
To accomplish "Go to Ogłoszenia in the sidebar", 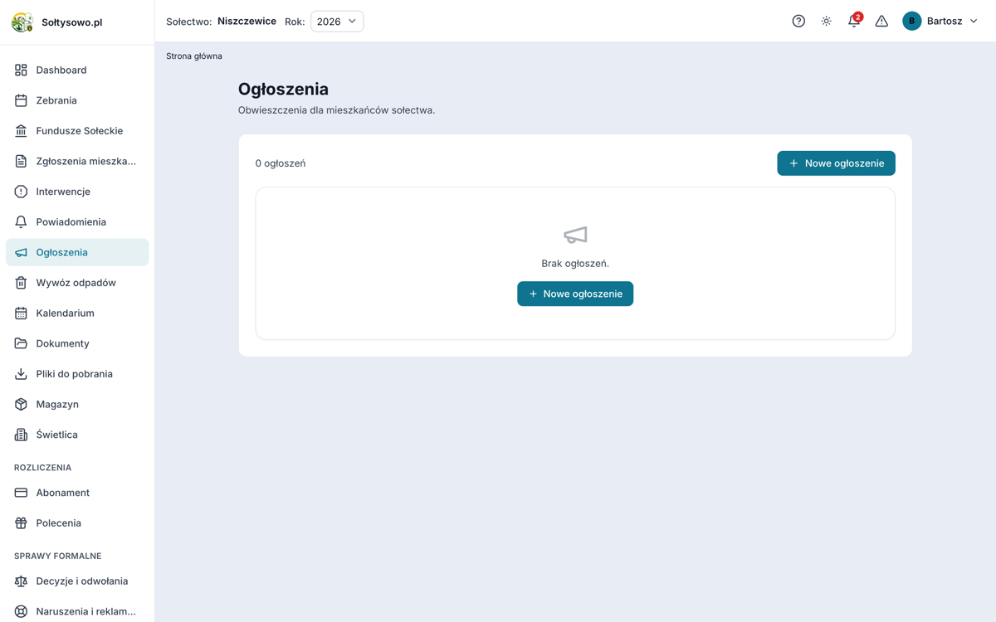I will click(x=77, y=252).
